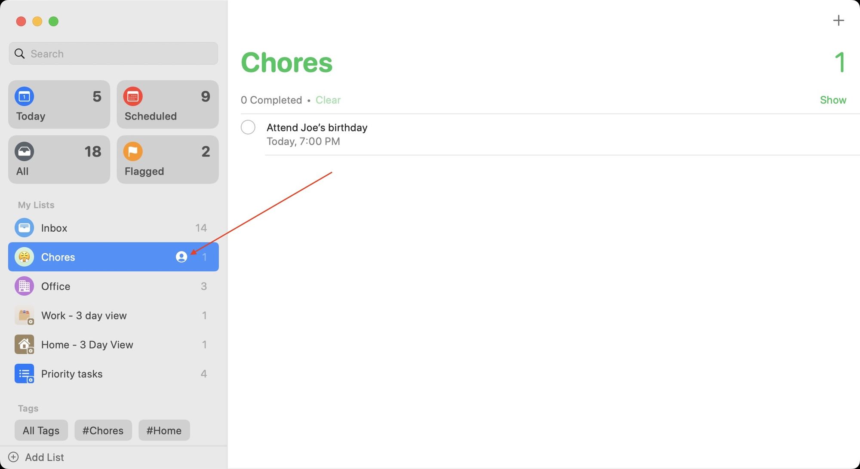
Task: Select the All smart list icon
Action: [24, 151]
